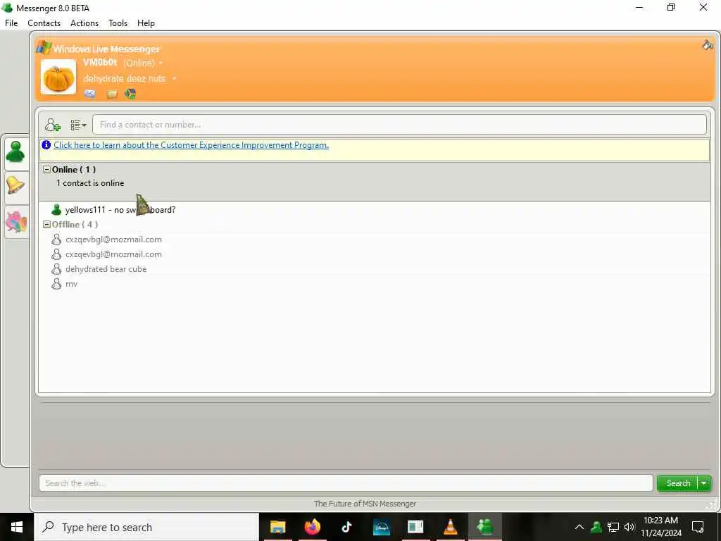
Task: Open the Help menu
Action: click(x=146, y=23)
